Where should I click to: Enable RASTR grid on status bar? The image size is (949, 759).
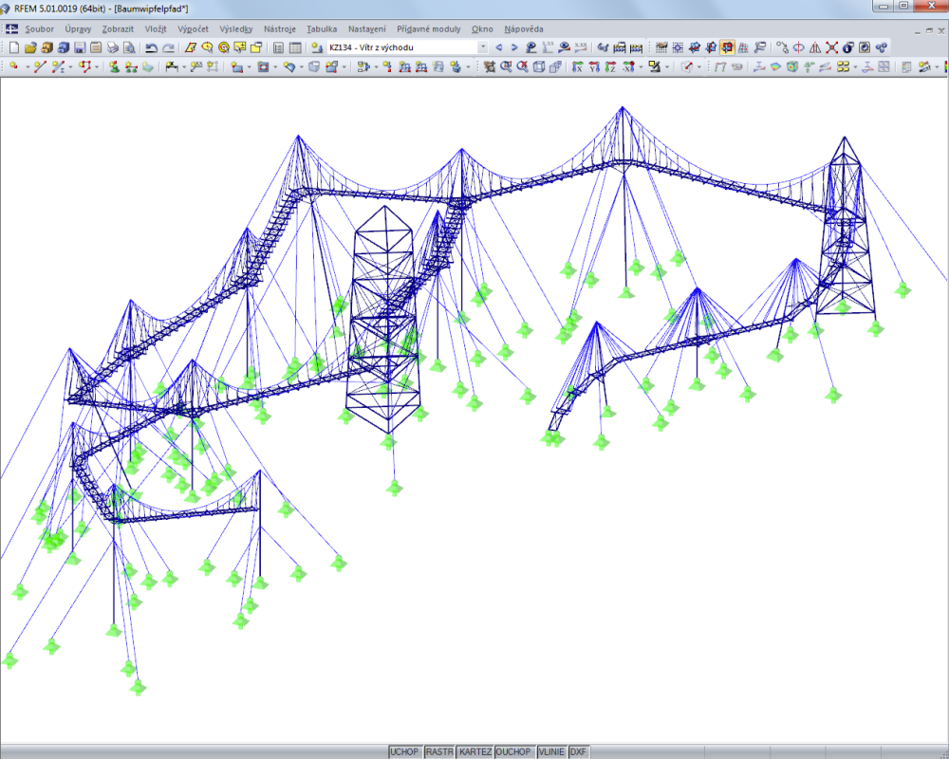point(439,751)
